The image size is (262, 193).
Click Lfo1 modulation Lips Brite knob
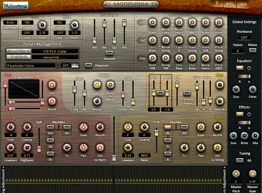click(205, 22)
